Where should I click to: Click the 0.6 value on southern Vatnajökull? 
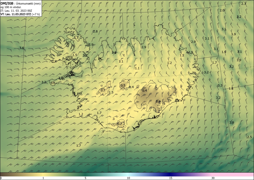pyautogui.click(x=158, y=102)
